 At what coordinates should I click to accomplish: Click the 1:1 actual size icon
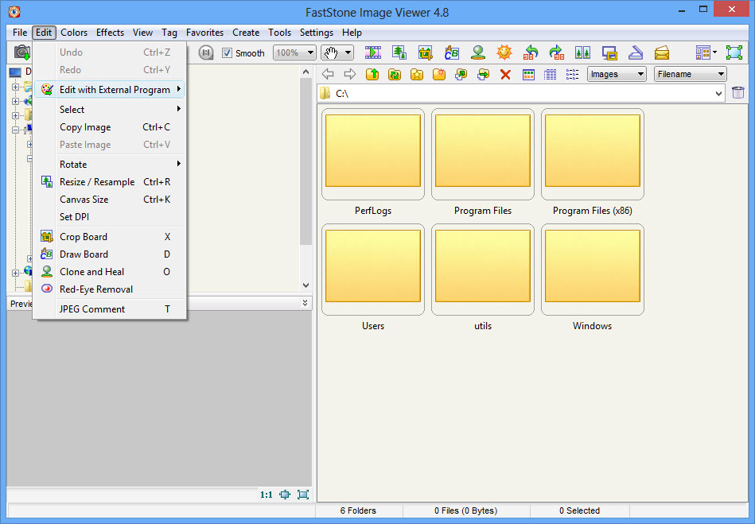pyautogui.click(x=267, y=495)
